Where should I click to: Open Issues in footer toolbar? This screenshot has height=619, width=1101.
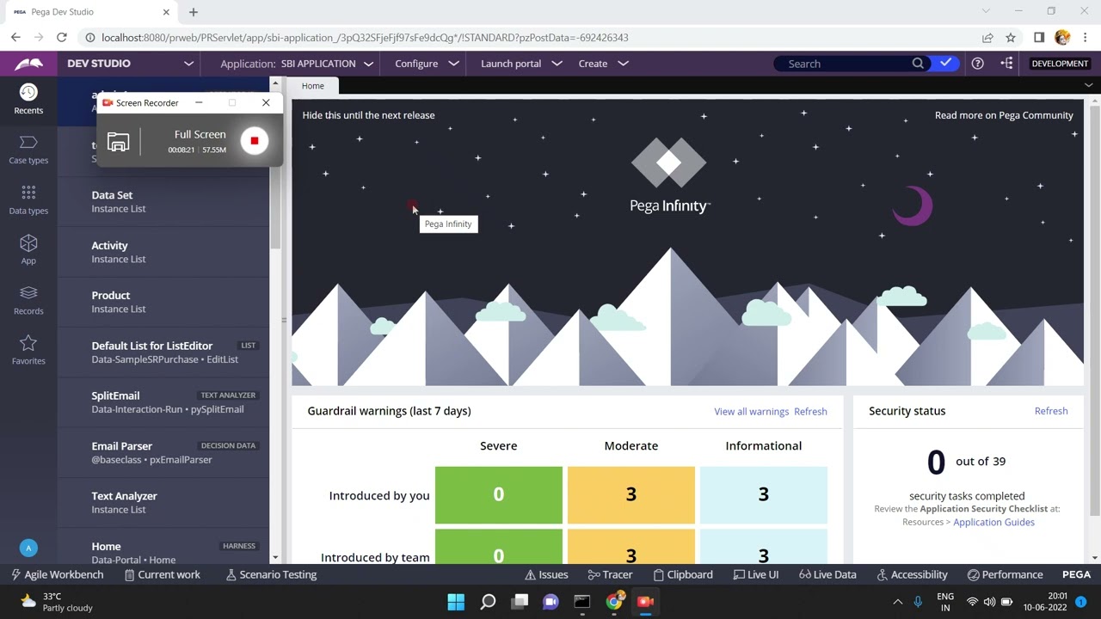546,574
